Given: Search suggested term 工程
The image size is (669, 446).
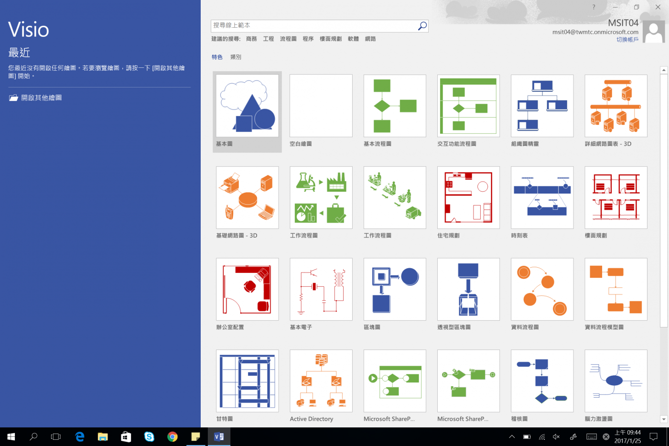Looking at the screenshot, I should click(x=269, y=39).
